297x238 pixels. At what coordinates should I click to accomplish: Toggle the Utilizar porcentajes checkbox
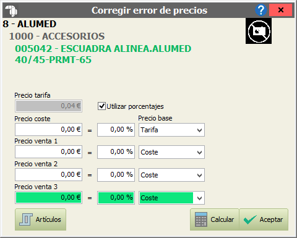coord(101,106)
